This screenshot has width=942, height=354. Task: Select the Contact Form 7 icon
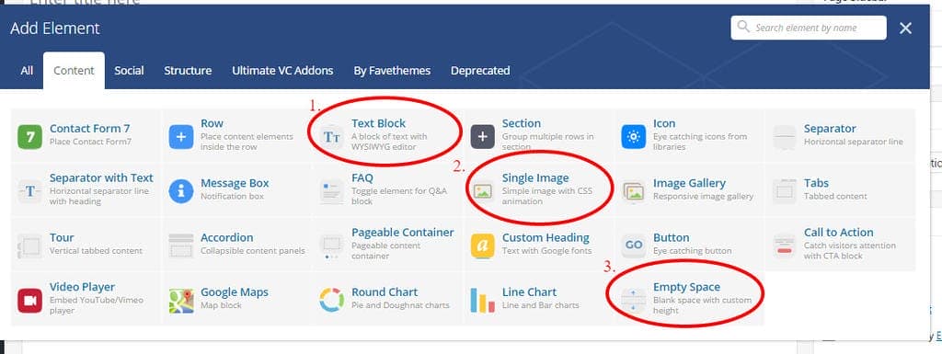tap(29, 136)
